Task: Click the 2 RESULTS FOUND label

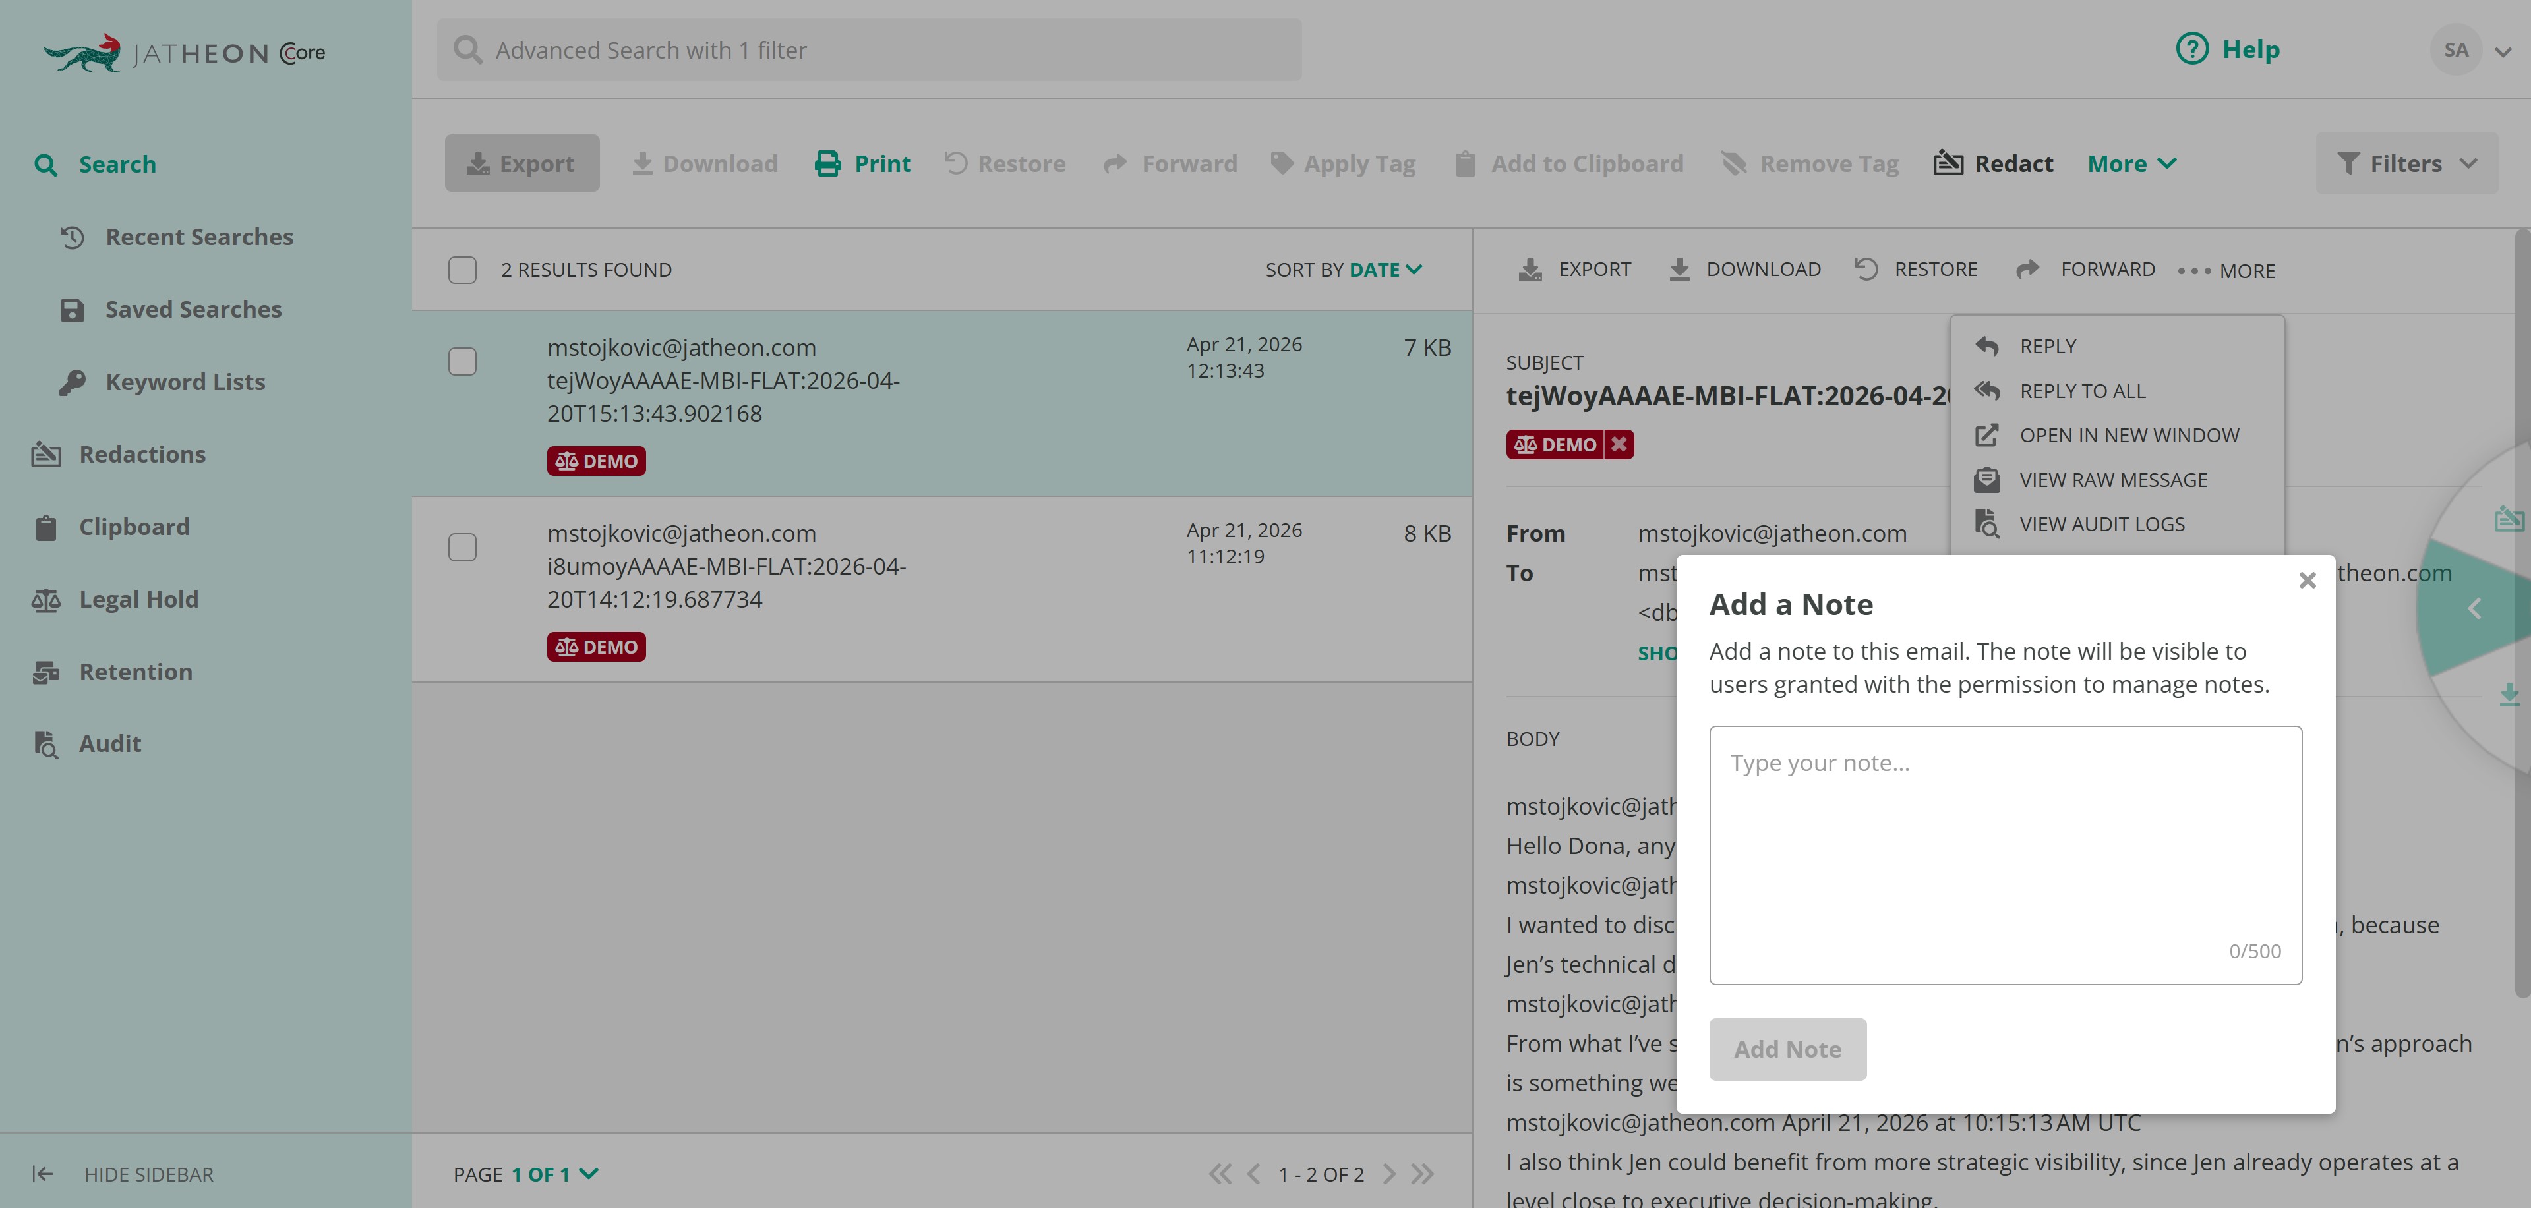Action: click(x=587, y=270)
